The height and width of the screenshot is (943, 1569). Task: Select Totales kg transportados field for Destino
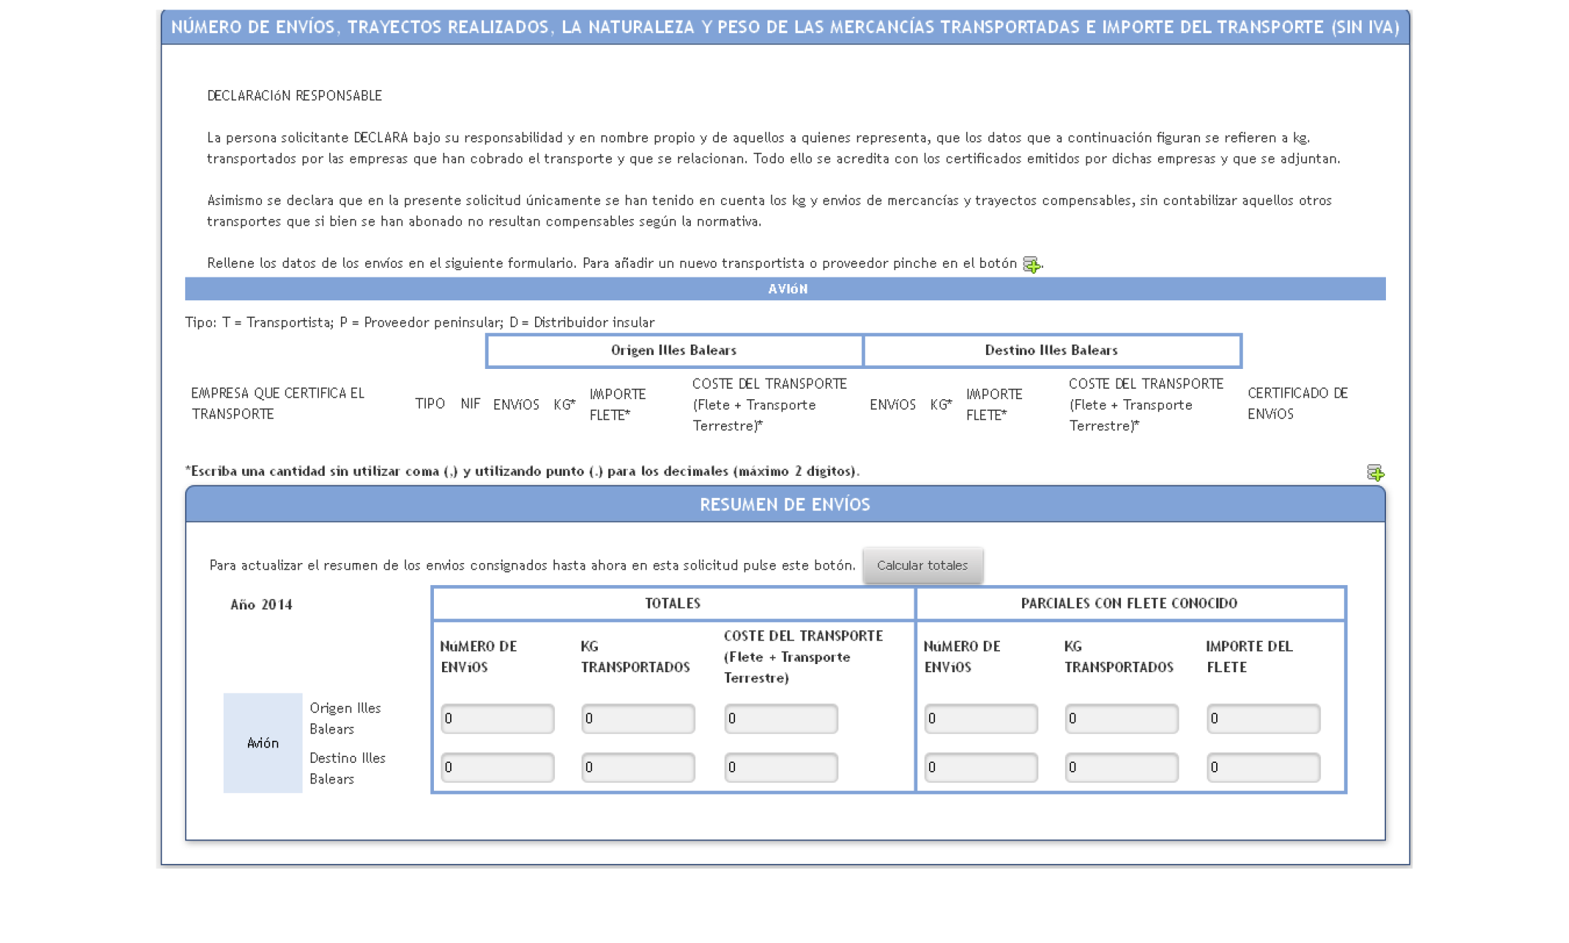click(x=638, y=767)
